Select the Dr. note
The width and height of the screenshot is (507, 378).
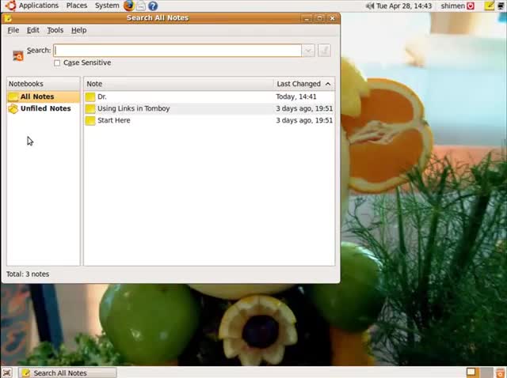pyautogui.click(x=209, y=96)
